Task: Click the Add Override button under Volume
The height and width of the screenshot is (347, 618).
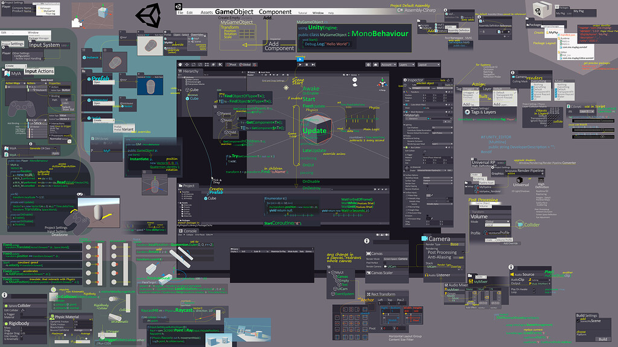Action: tap(511, 243)
